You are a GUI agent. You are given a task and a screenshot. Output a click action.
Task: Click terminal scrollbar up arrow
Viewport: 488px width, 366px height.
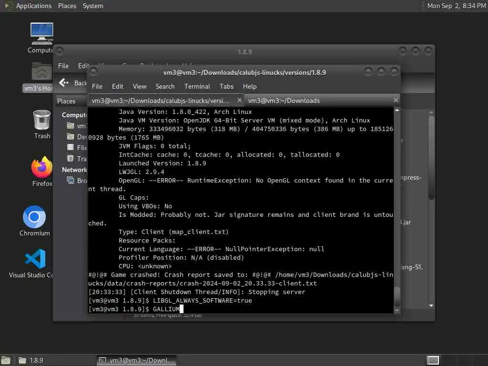[x=397, y=110]
